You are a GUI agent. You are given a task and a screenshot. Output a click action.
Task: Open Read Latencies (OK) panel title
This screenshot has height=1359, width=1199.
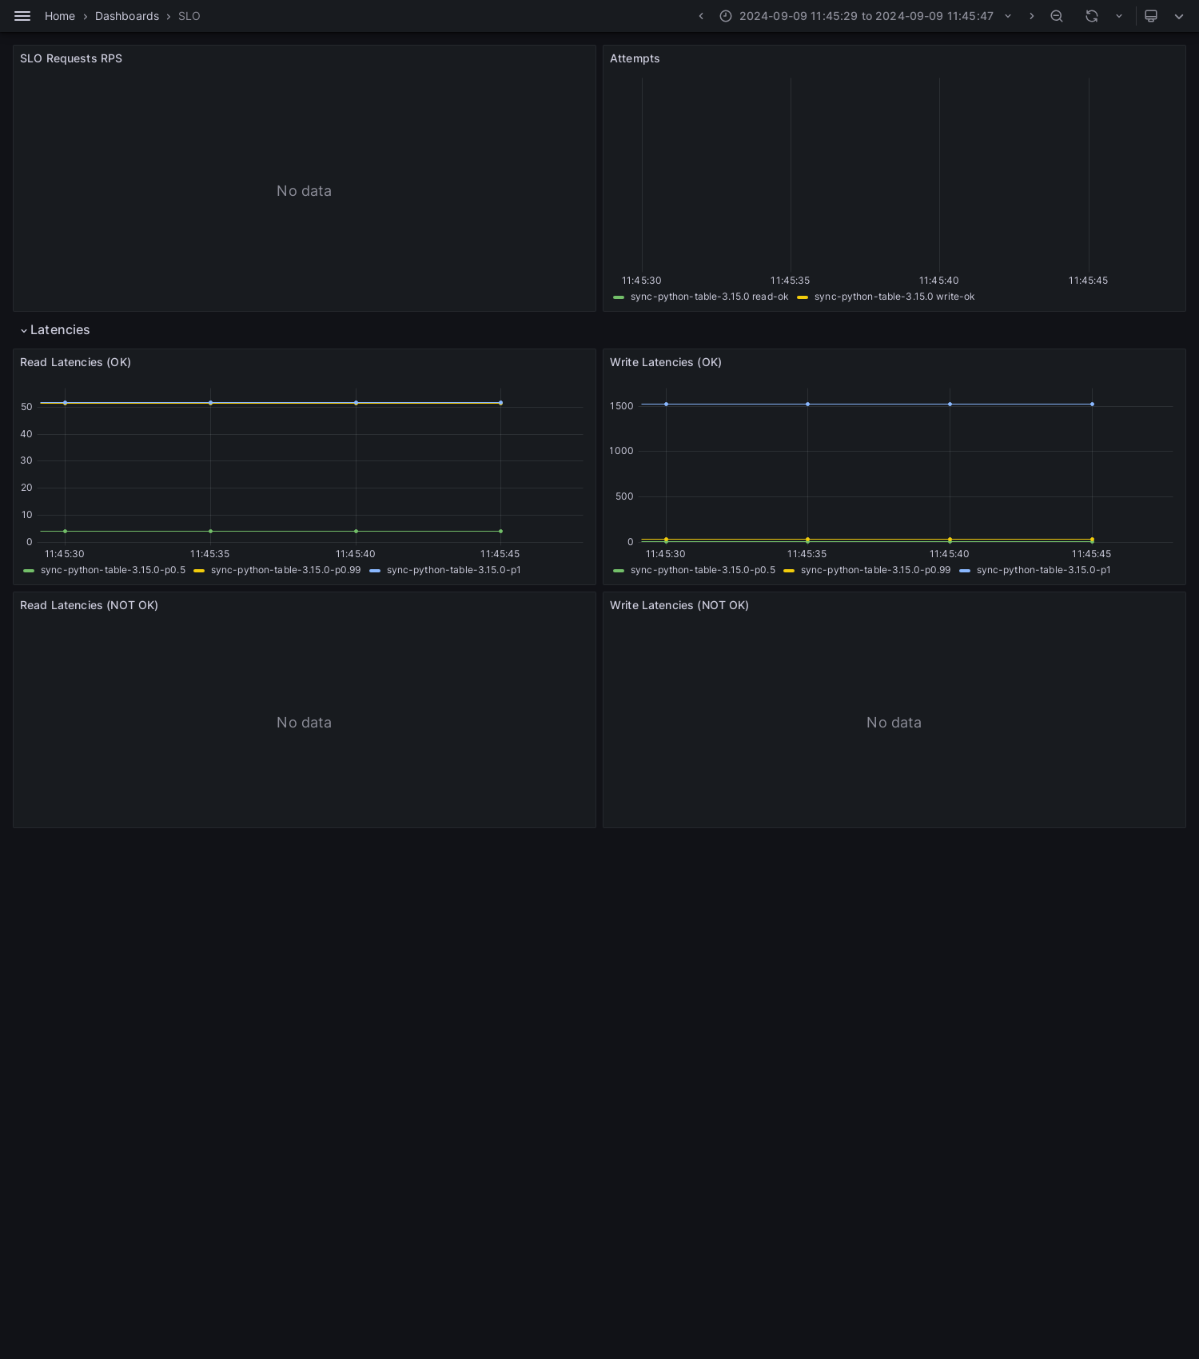click(75, 362)
